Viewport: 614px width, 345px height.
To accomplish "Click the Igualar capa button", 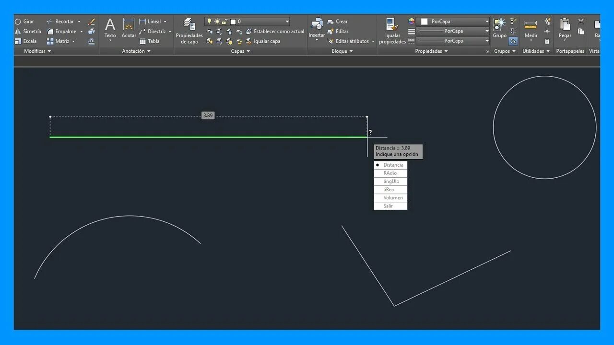I will coord(263,41).
